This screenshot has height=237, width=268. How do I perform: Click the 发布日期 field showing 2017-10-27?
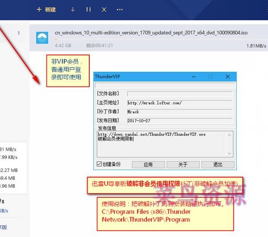180,121
